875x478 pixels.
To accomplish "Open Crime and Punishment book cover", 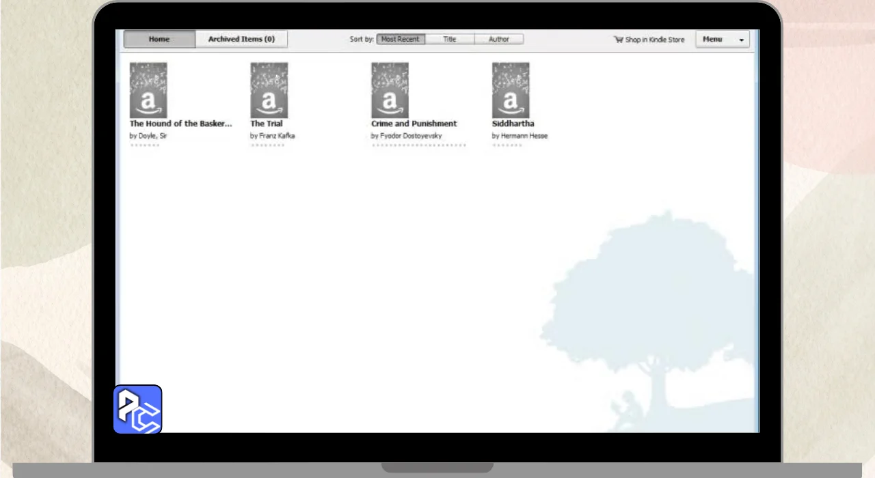I will [x=390, y=90].
